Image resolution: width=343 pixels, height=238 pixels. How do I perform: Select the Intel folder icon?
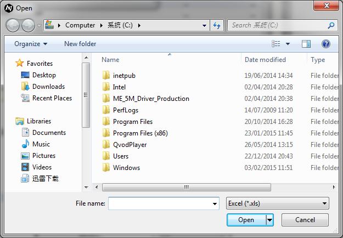[x=106, y=87]
